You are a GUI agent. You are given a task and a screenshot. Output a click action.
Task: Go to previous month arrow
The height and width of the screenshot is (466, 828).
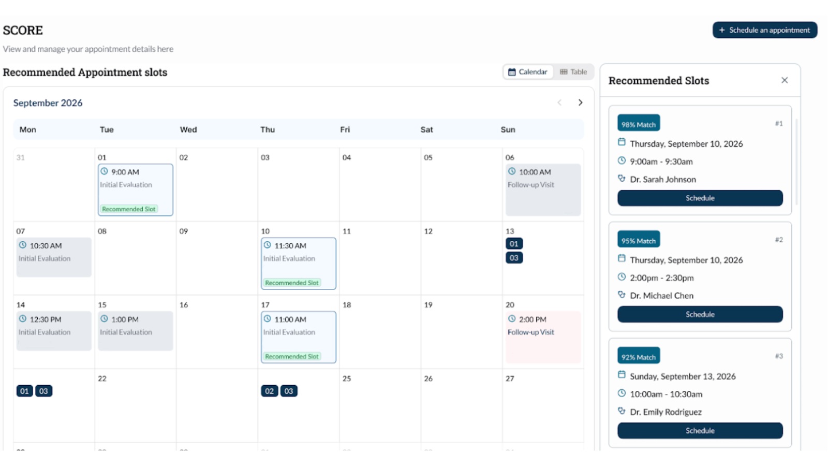(559, 103)
